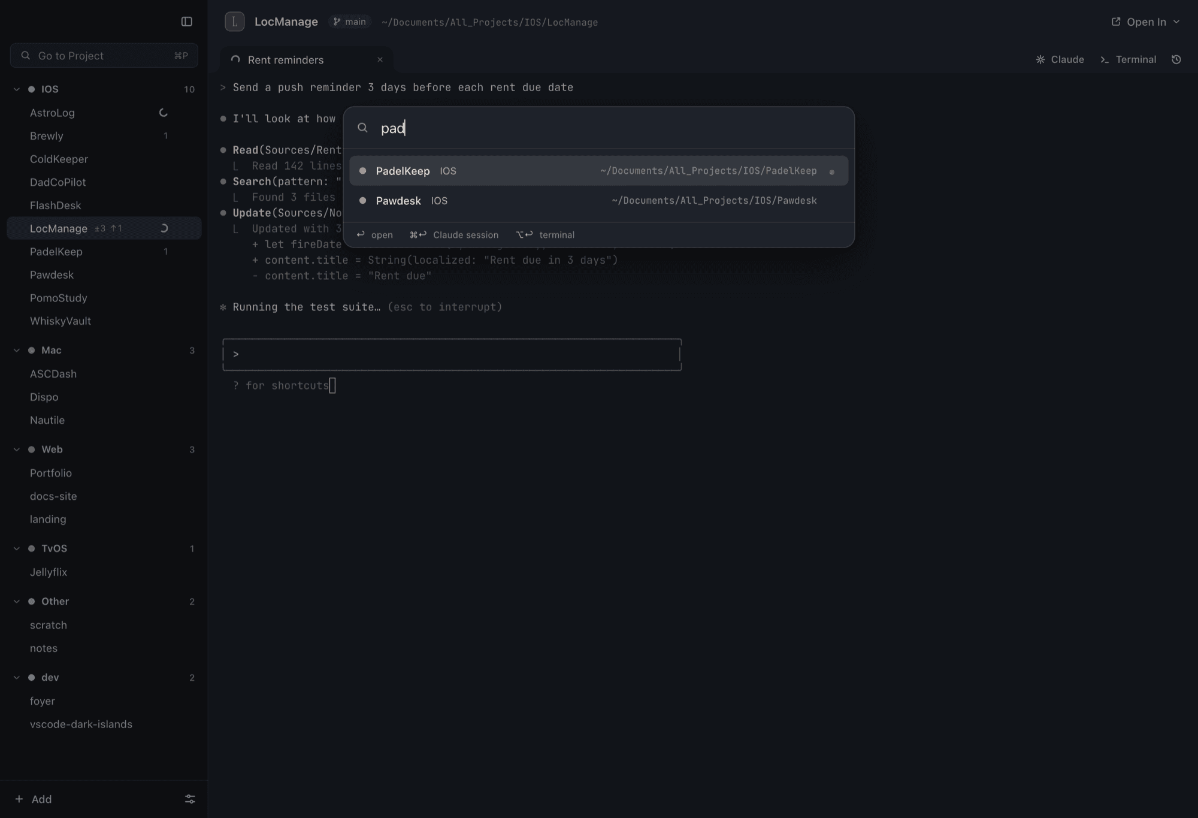Collapse the Other group chevron
The height and width of the screenshot is (818, 1198).
(17, 601)
